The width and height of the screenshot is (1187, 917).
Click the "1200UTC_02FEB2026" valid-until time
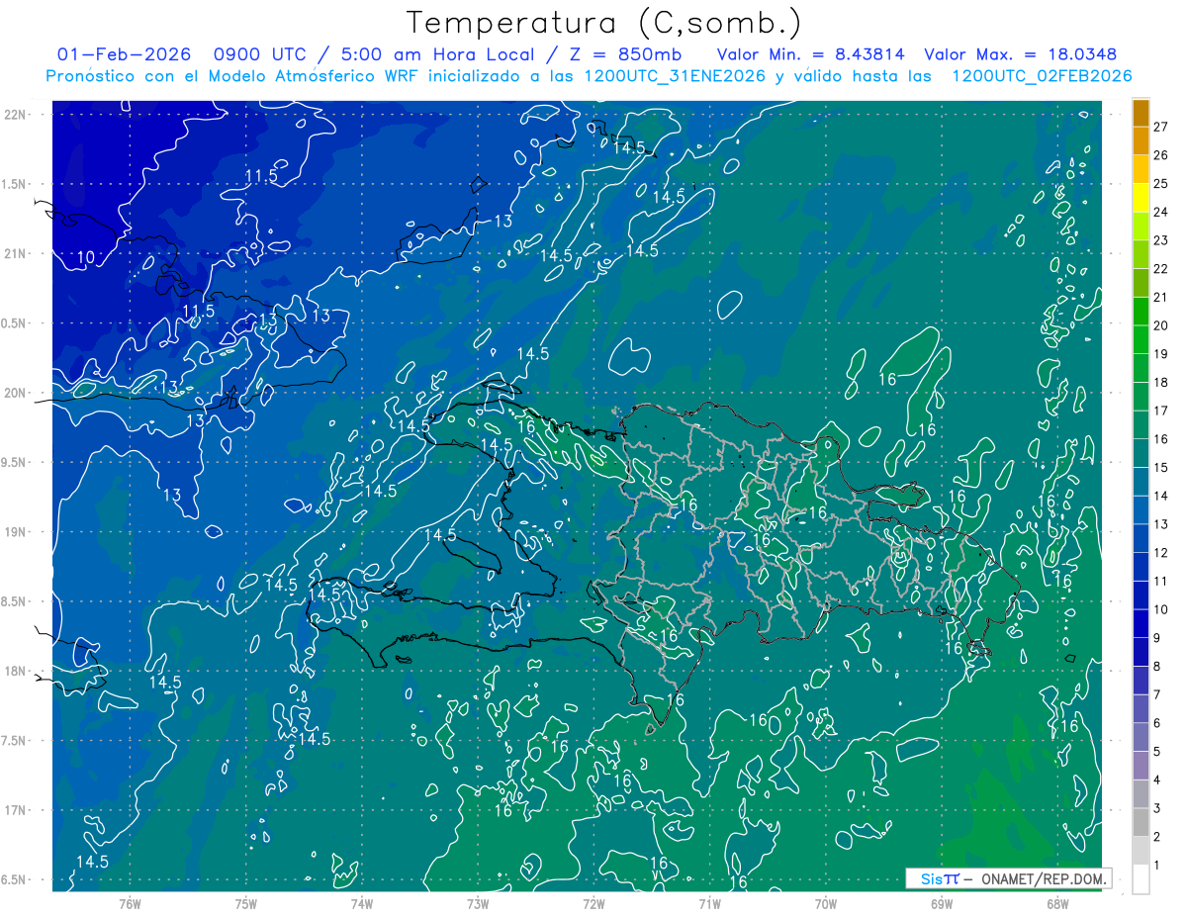pyautogui.click(x=1042, y=76)
